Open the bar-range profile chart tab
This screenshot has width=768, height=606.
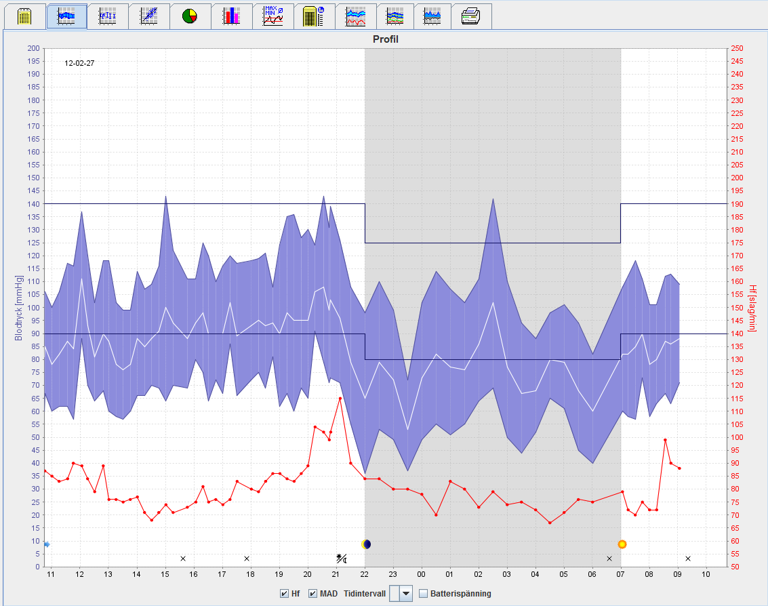[x=108, y=16]
